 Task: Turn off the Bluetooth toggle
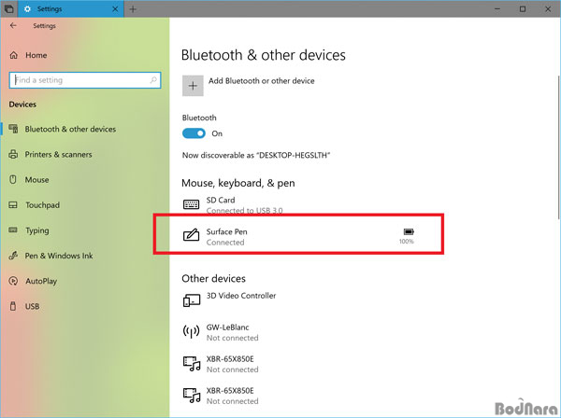194,133
